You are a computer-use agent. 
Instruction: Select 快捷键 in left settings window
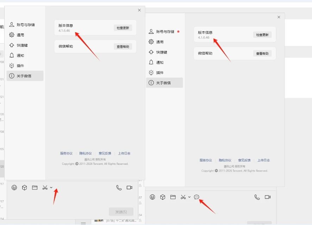pos(25,45)
